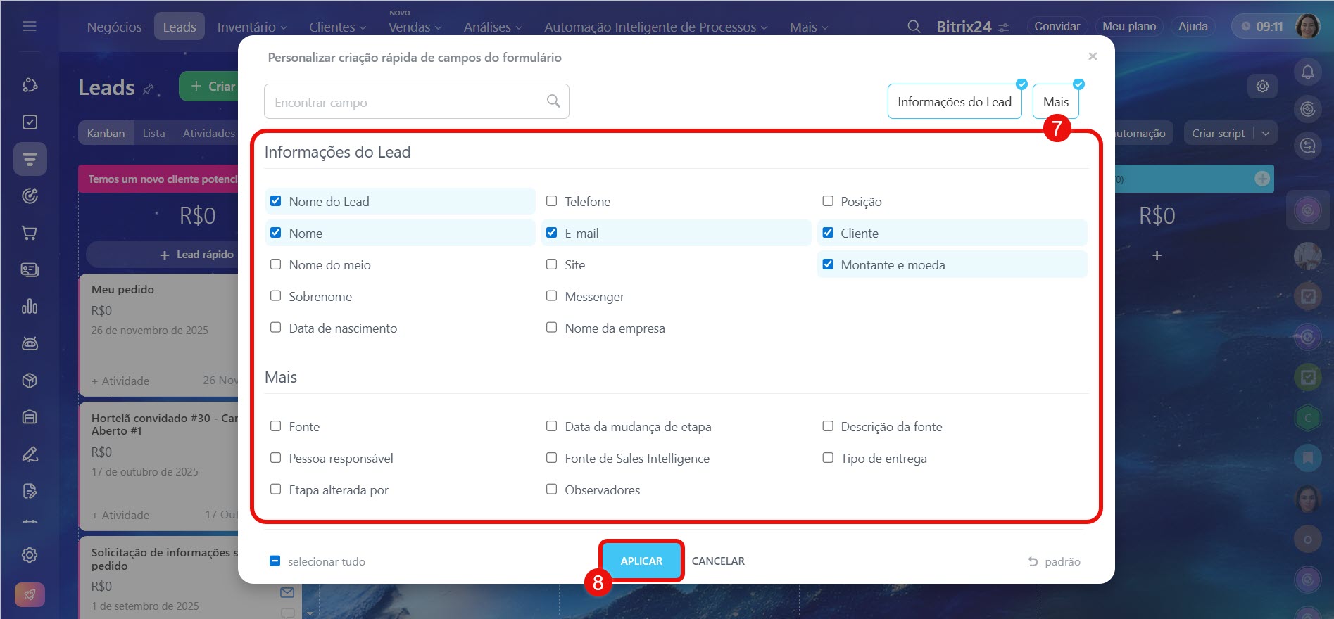Open the notifications bell icon

coord(1307,72)
